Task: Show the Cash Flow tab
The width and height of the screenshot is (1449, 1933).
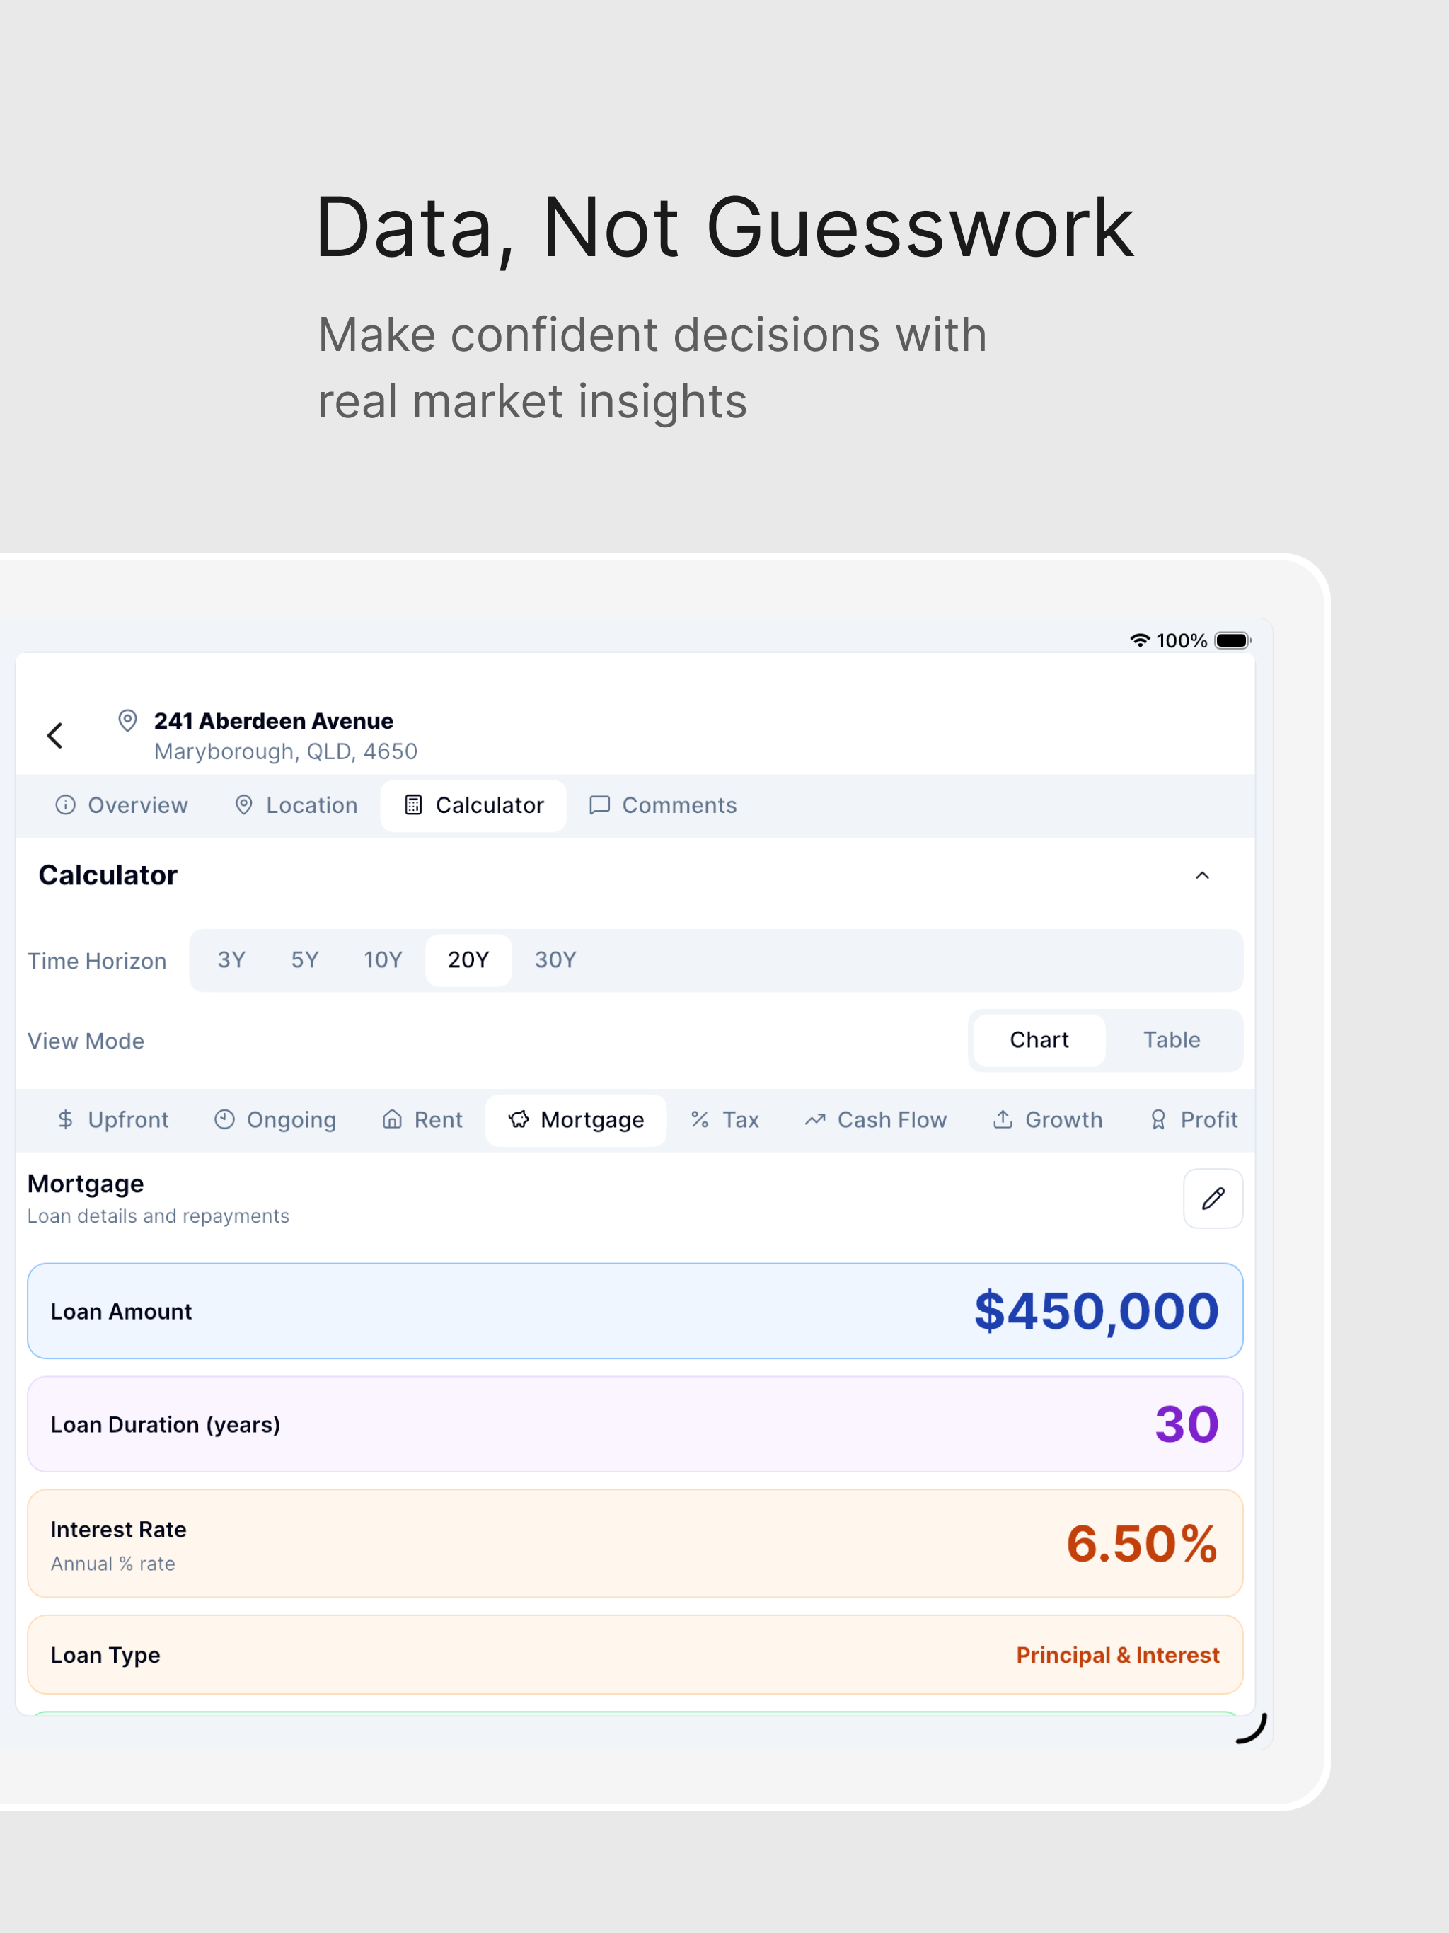Action: pos(876,1120)
